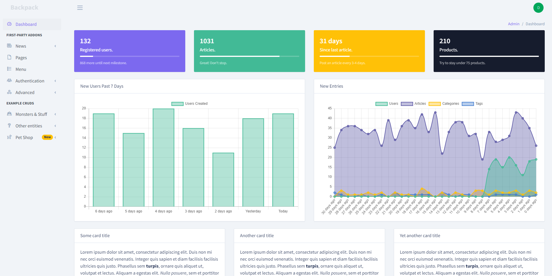Click the Registered users progress bar
Viewport: 552px width, 276px height.
129,56
